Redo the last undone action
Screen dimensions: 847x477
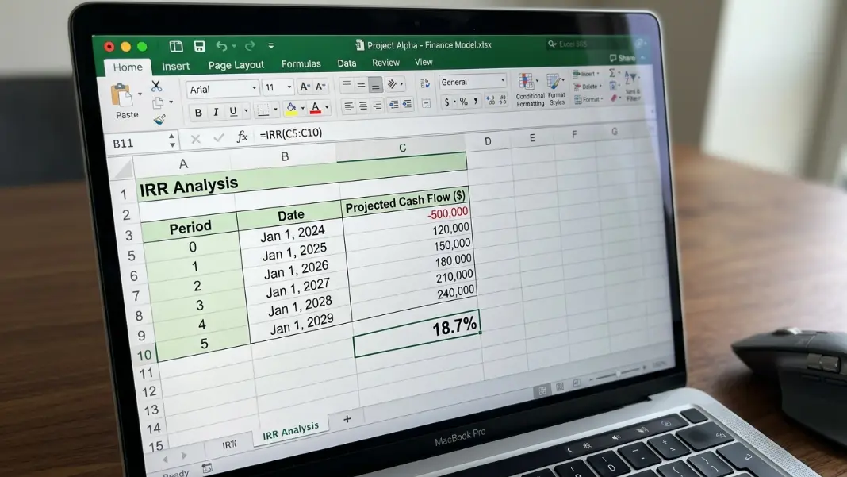pos(250,46)
